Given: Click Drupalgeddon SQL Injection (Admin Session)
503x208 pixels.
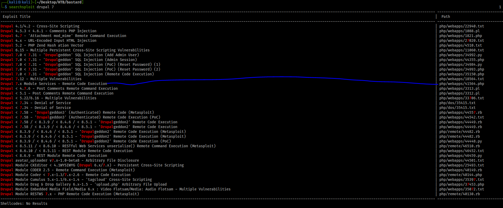Looking at the screenshot, I should (x=69, y=60).
